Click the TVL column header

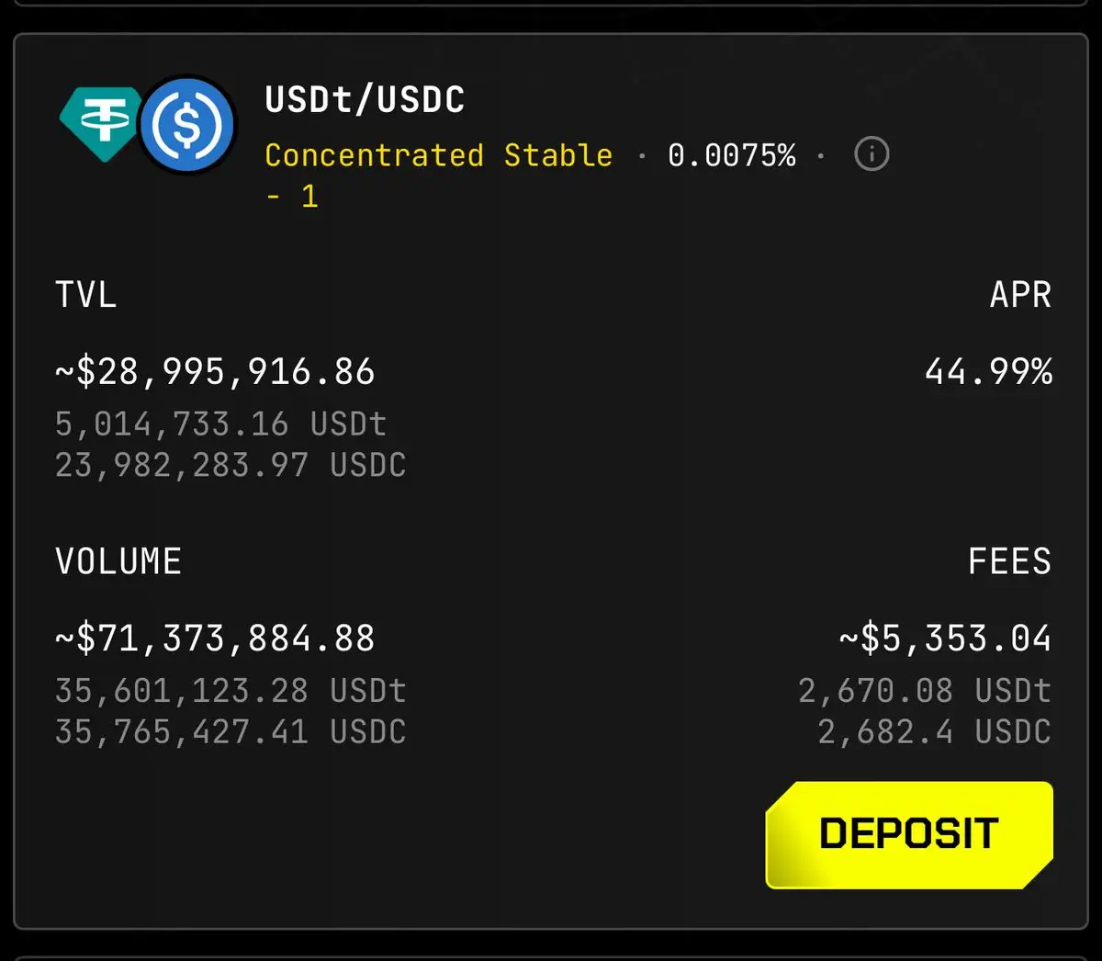click(86, 295)
